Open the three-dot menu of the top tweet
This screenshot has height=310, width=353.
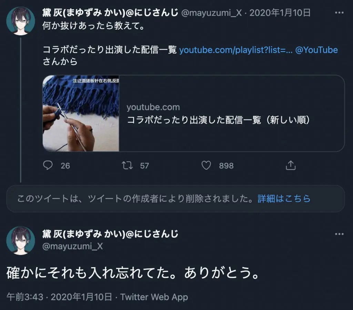click(x=339, y=13)
